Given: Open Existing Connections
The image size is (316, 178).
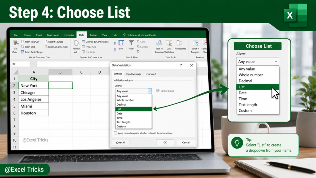Looking at the screenshot, I should point(56,47).
